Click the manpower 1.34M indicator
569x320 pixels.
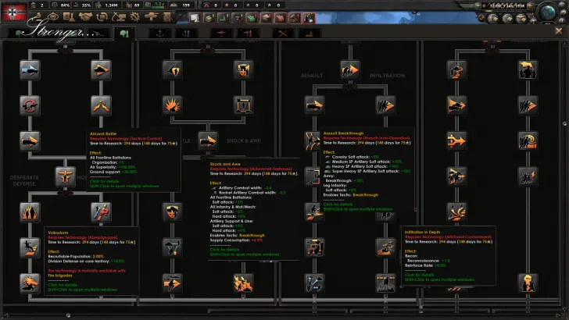[107, 5]
